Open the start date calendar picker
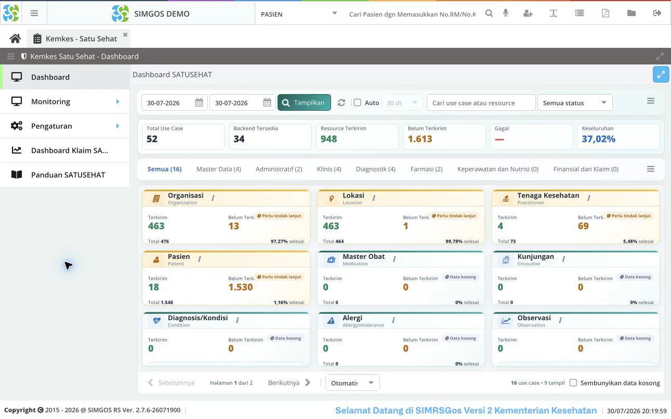The width and height of the screenshot is (671, 419). tap(199, 102)
